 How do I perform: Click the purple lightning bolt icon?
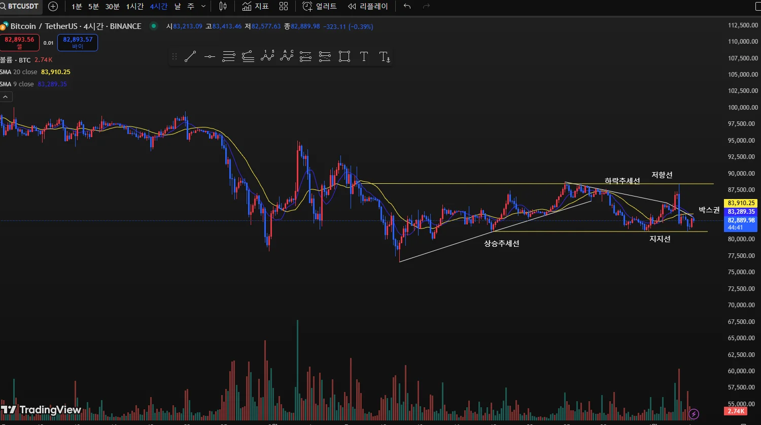[x=695, y=414]
